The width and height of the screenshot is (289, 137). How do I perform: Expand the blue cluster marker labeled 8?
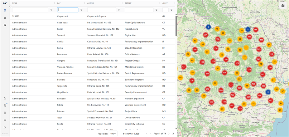point(268,92)
